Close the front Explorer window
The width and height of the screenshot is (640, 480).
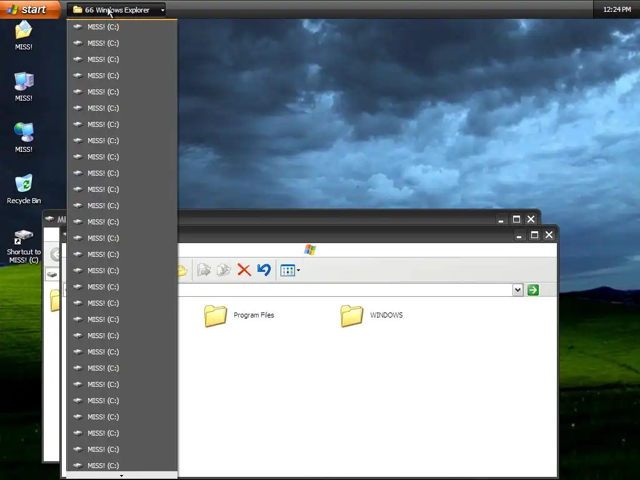pos(549,235)
